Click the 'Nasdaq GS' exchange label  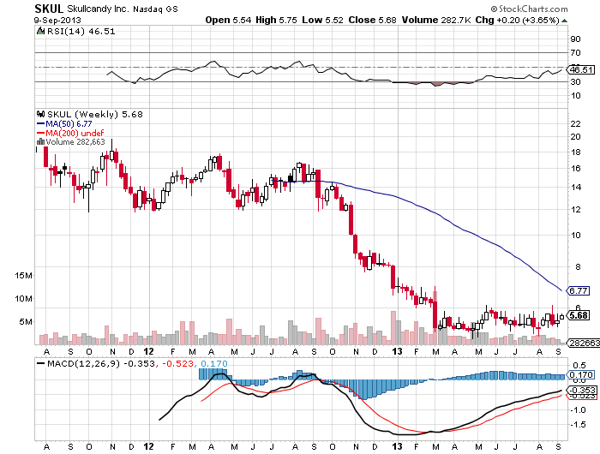click(x=155, y=9)
